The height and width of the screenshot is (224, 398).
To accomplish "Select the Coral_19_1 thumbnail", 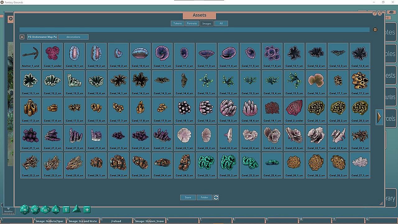I will pyautogui.click(x=272, y=110).
